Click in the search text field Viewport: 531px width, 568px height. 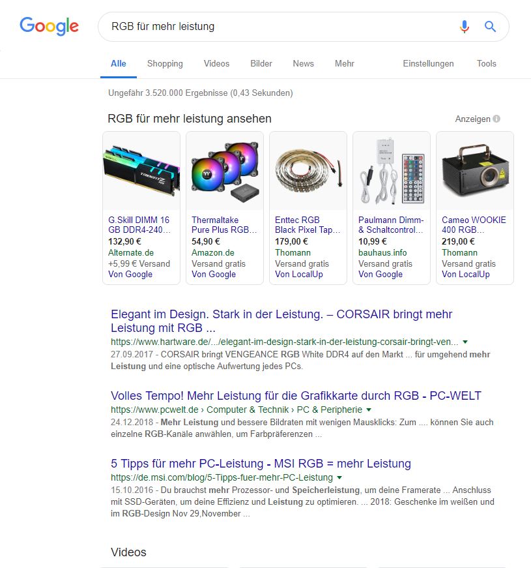point(274,27)
